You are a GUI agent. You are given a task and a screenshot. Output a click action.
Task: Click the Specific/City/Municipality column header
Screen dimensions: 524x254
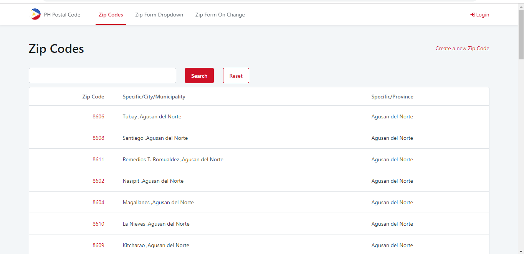154,97
